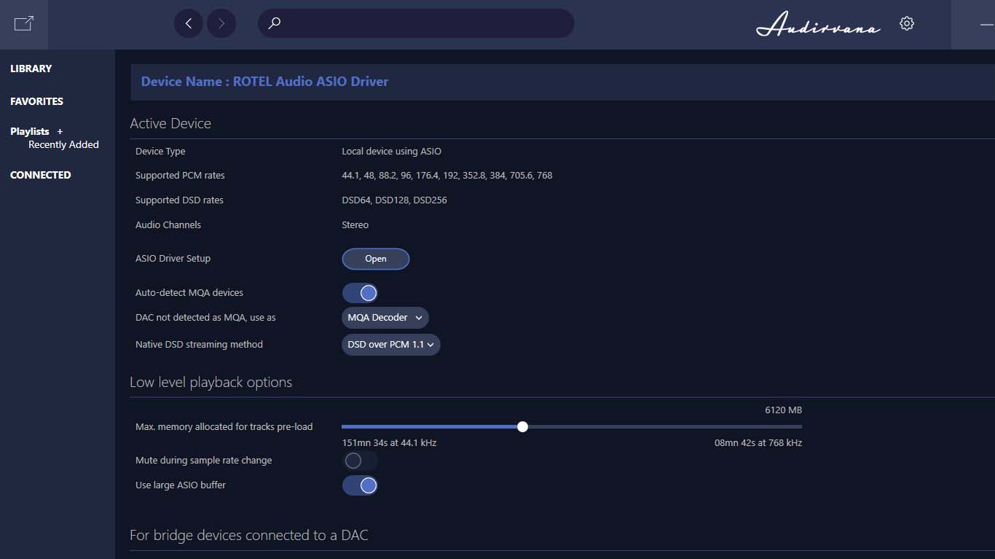995x559 pixels.
Task: Turn off Use large ASIO buffer
Action: tap(360, 485)
